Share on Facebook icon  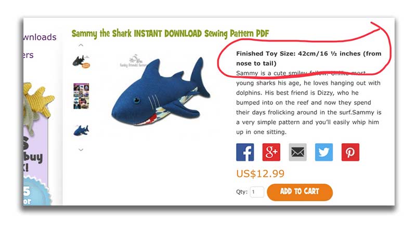pos(245,152)
